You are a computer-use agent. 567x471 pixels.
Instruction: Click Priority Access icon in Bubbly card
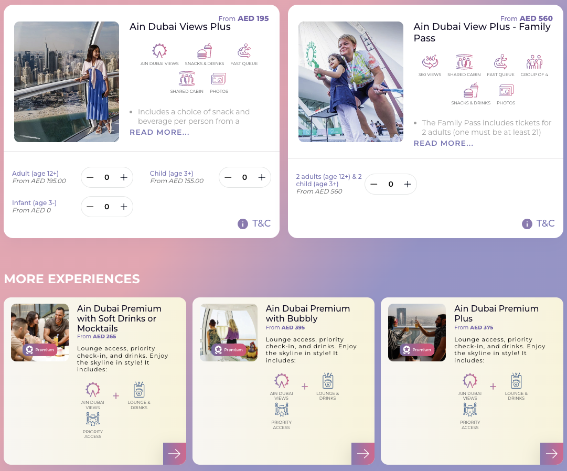(281, 410)
